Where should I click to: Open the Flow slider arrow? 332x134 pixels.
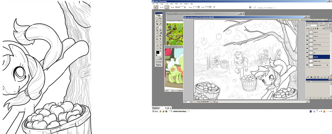[211, 7]
